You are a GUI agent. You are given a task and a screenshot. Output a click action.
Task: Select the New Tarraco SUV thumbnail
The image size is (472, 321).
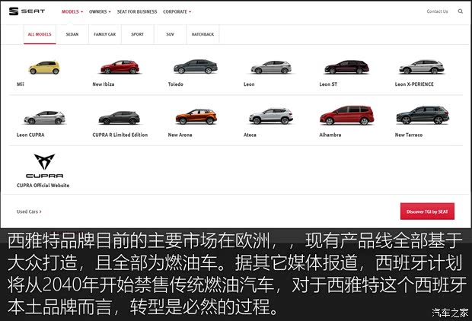pos(423,115)
